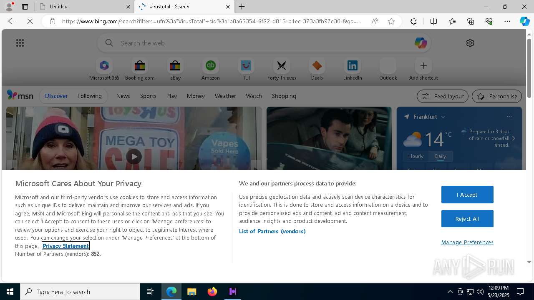This screenshot has width=534, height=300.
Task: Open Windows Start menu
Action: [10, 292]
